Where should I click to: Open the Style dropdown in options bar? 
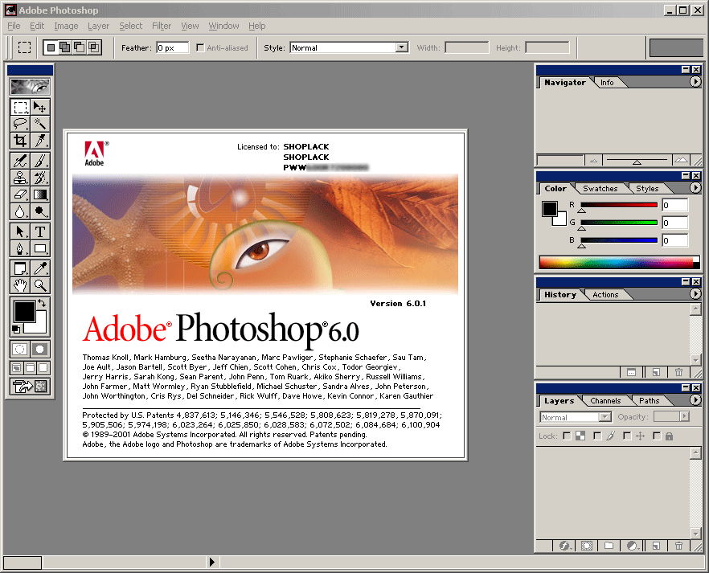[401, 47]
